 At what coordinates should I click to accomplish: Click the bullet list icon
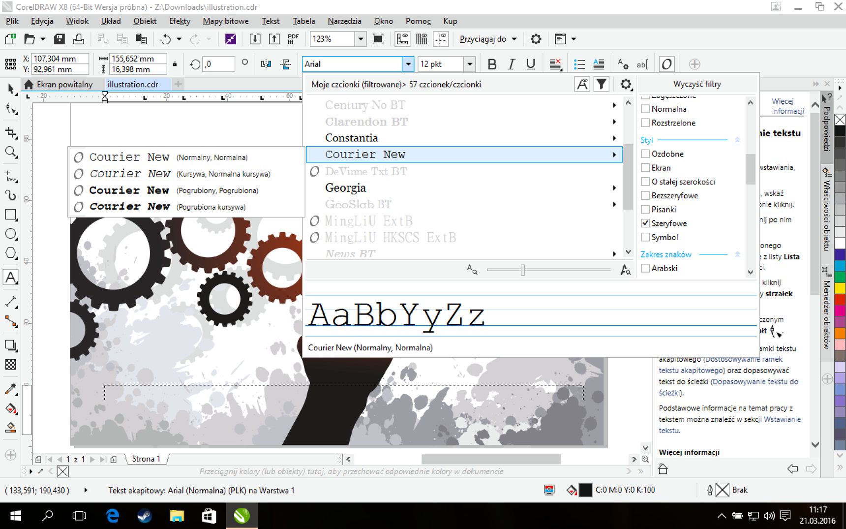(579, 64)
